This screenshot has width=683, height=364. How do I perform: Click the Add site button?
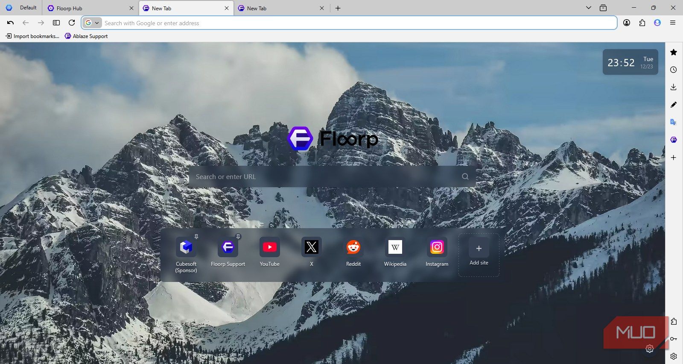click(479, 255)
